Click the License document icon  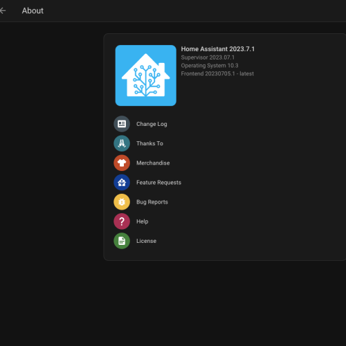tap(122, 241)
